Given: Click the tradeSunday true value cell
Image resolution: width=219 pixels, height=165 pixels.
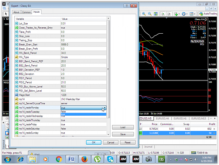Looking at the screenshot, I should click(x=83, y=133).
